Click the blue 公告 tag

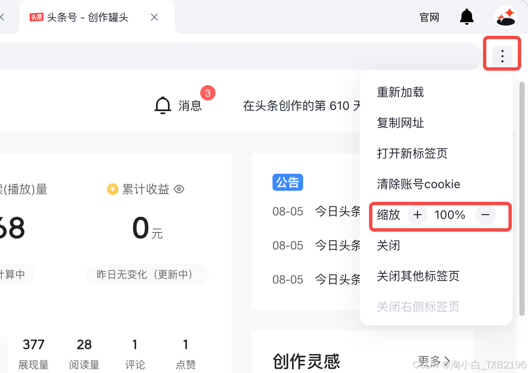click(288, 182)
